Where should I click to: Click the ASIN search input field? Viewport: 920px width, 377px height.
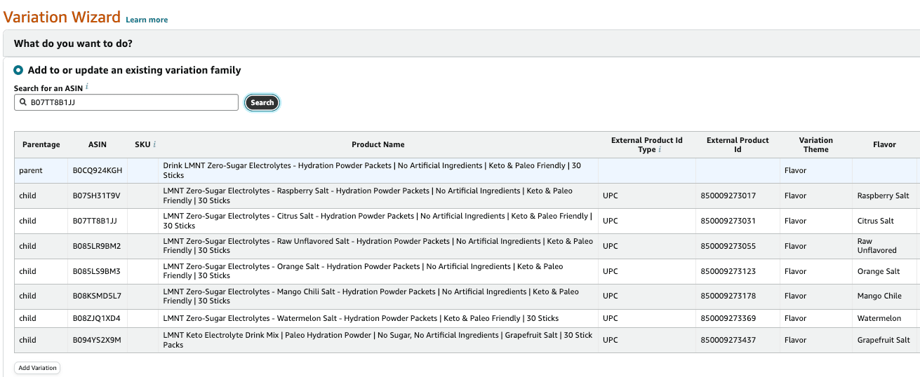(126, 102)
